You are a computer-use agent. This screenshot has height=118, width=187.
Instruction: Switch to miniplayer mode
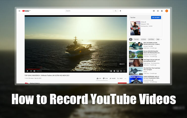point(118,71)
